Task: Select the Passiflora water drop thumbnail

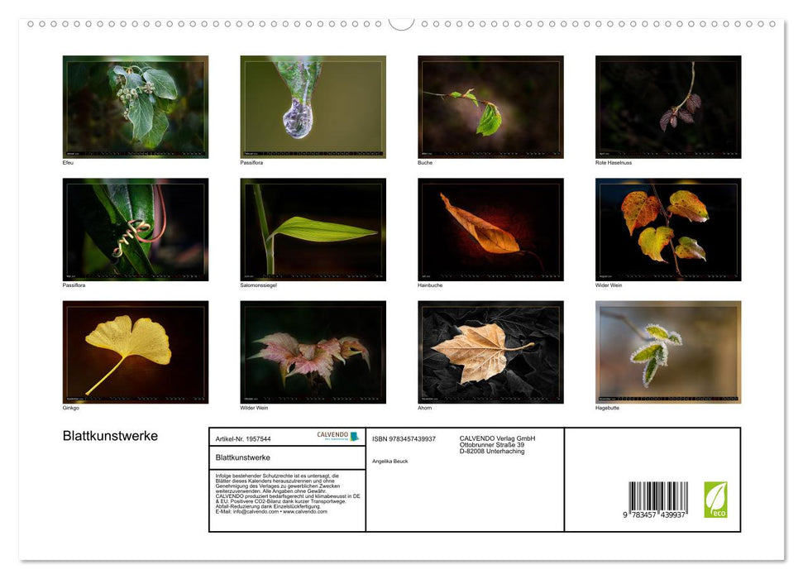Action: point(313,106)
